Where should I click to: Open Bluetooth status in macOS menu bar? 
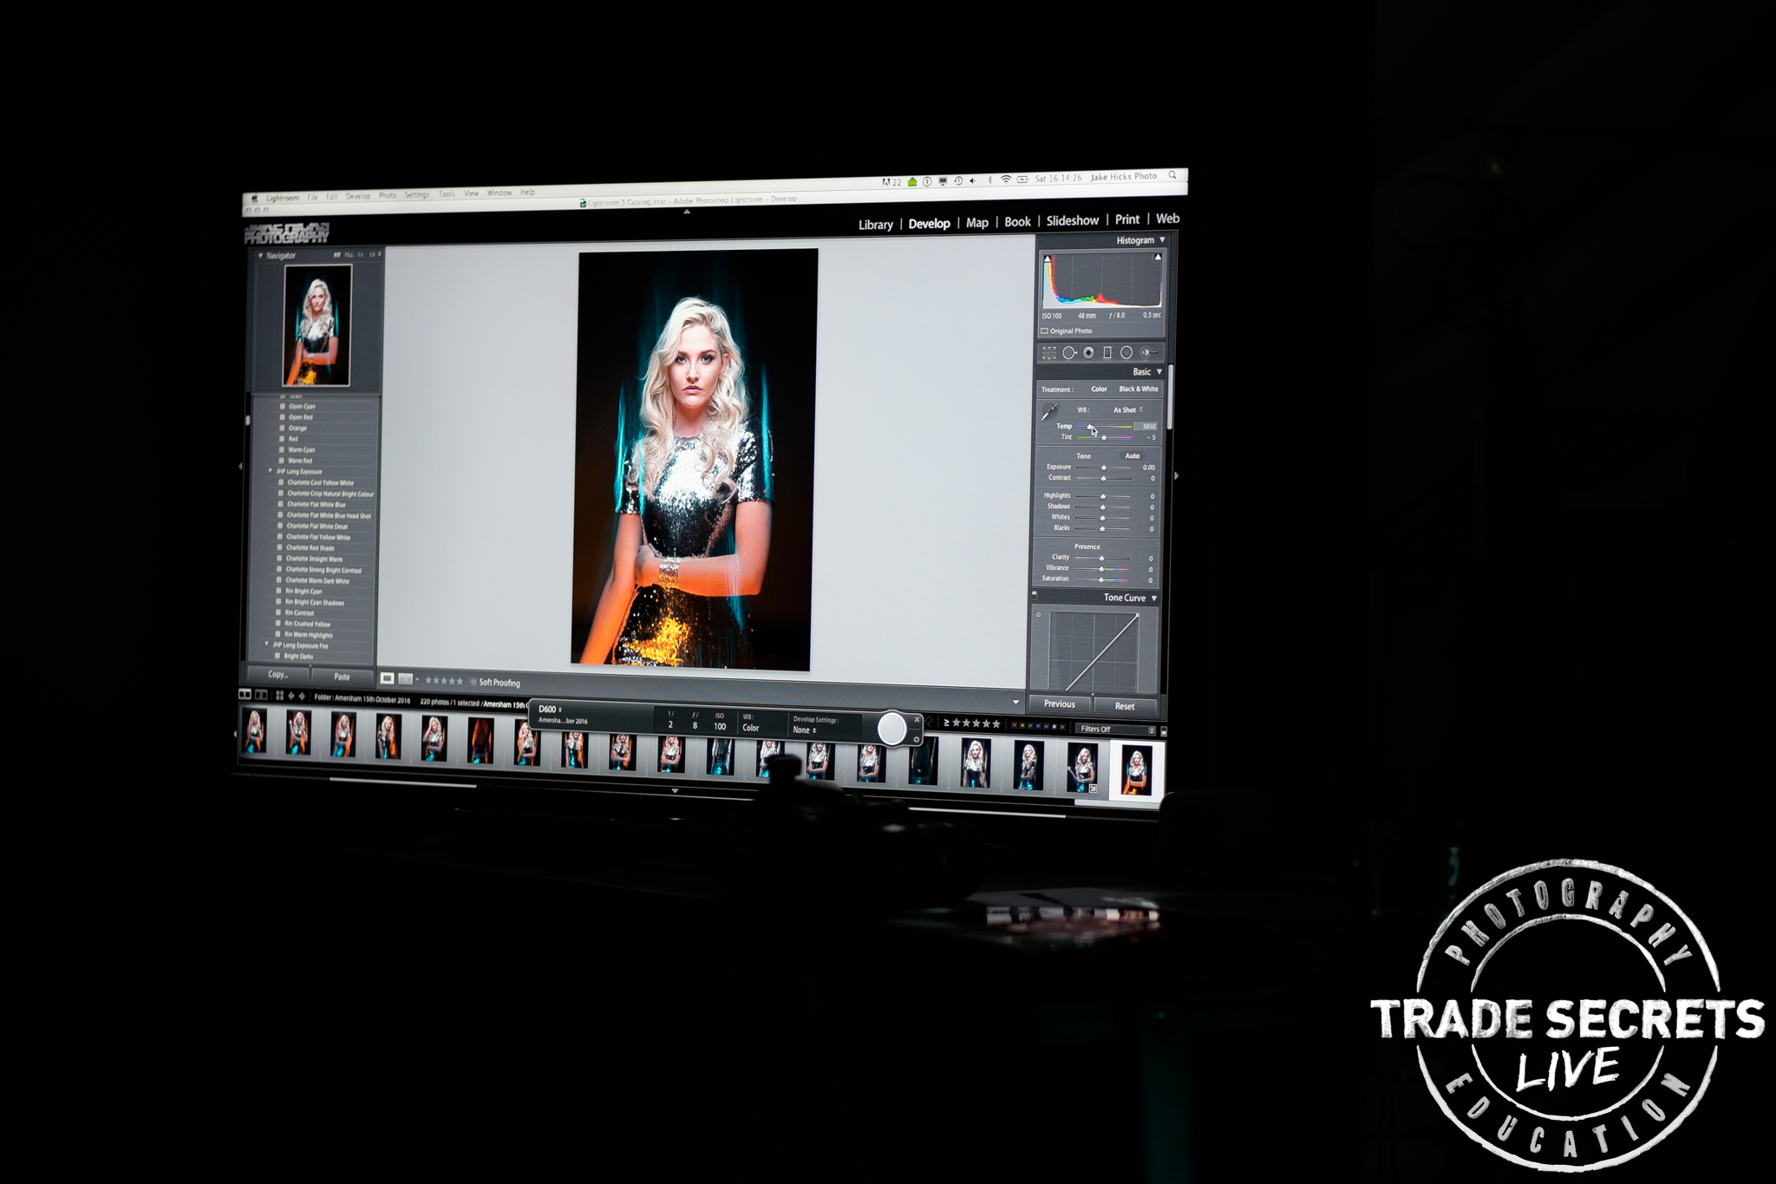989,180
